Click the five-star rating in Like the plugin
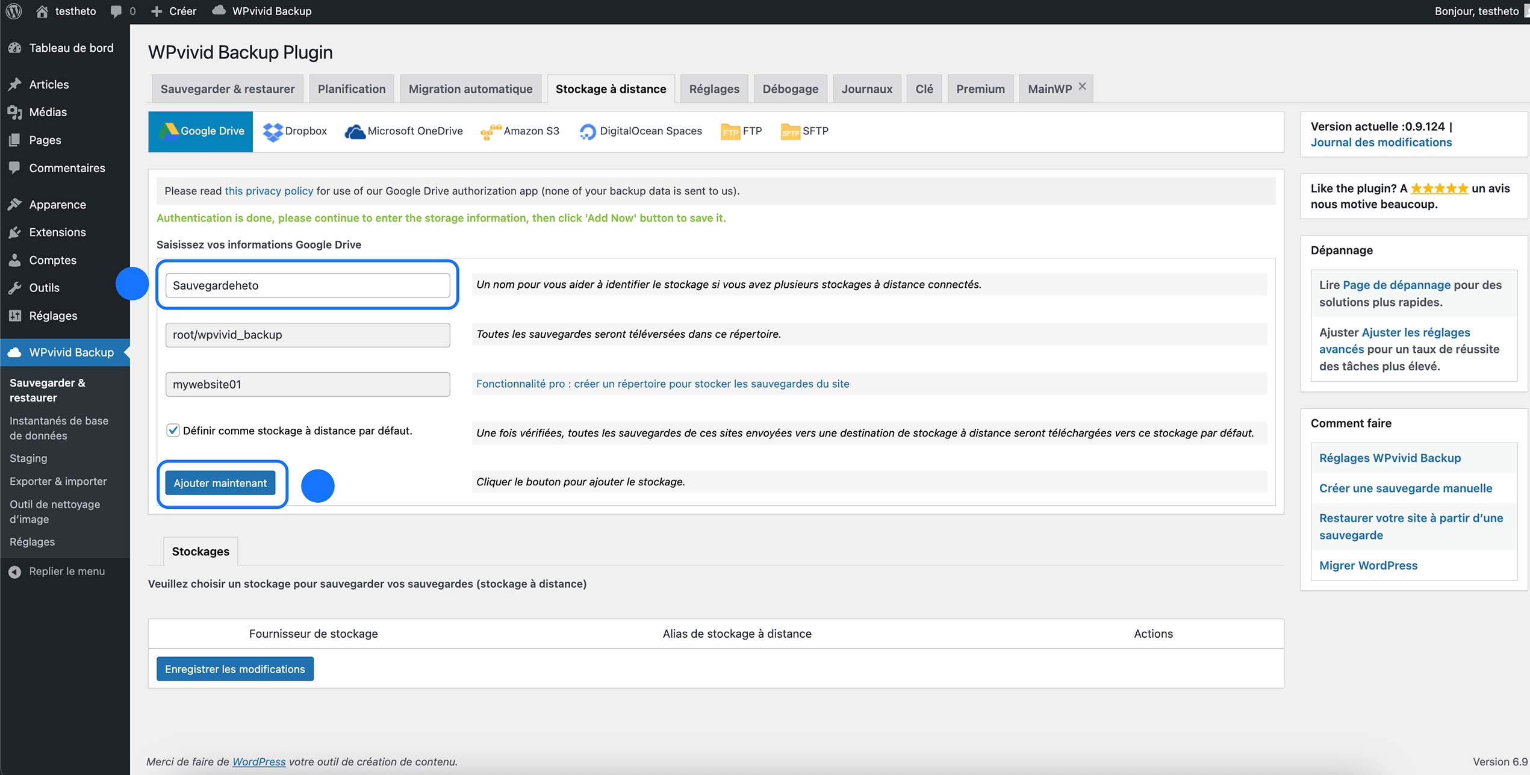This screenshot has height=775, width=1530. pos(1439,187)
